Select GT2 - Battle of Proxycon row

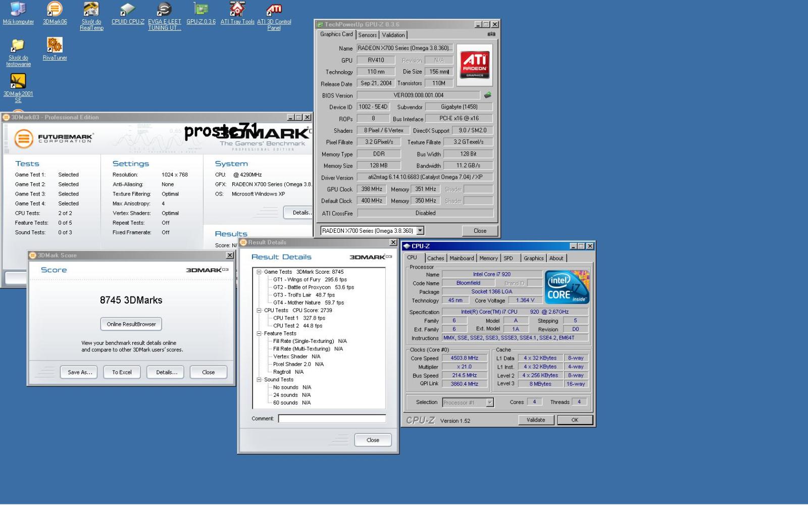314,287
